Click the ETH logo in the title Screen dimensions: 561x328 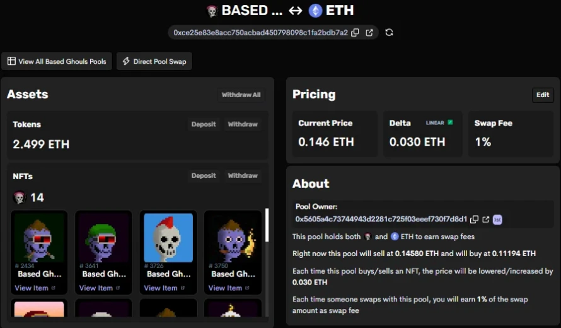point(315,11)
